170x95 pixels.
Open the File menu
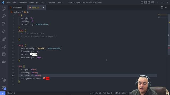pyautogui.click(x=8, y=2)
